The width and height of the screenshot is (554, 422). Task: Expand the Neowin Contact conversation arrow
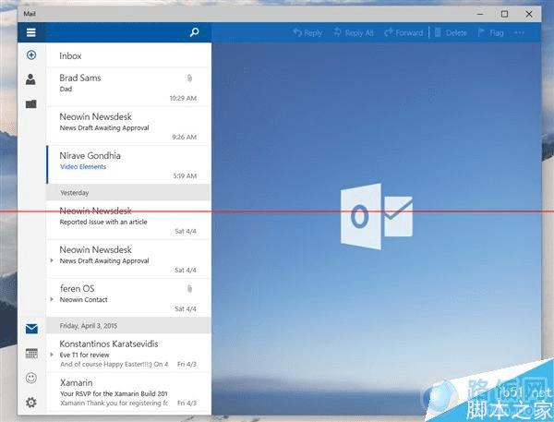(x=52, y=299)
